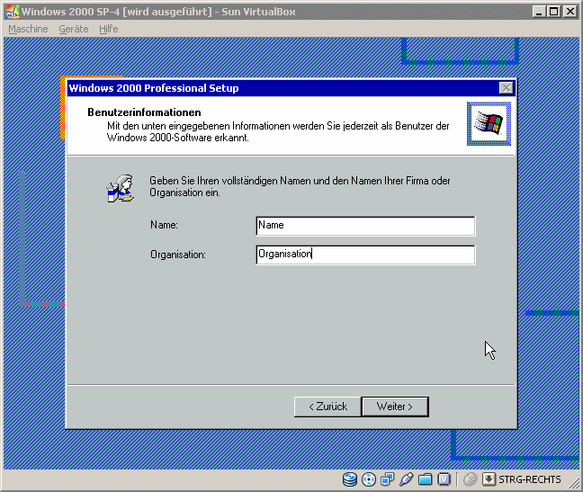Open the Hilfe menu
Image resolution: width=583 pixels, height=492 pixels.
(x=109, y=29)
